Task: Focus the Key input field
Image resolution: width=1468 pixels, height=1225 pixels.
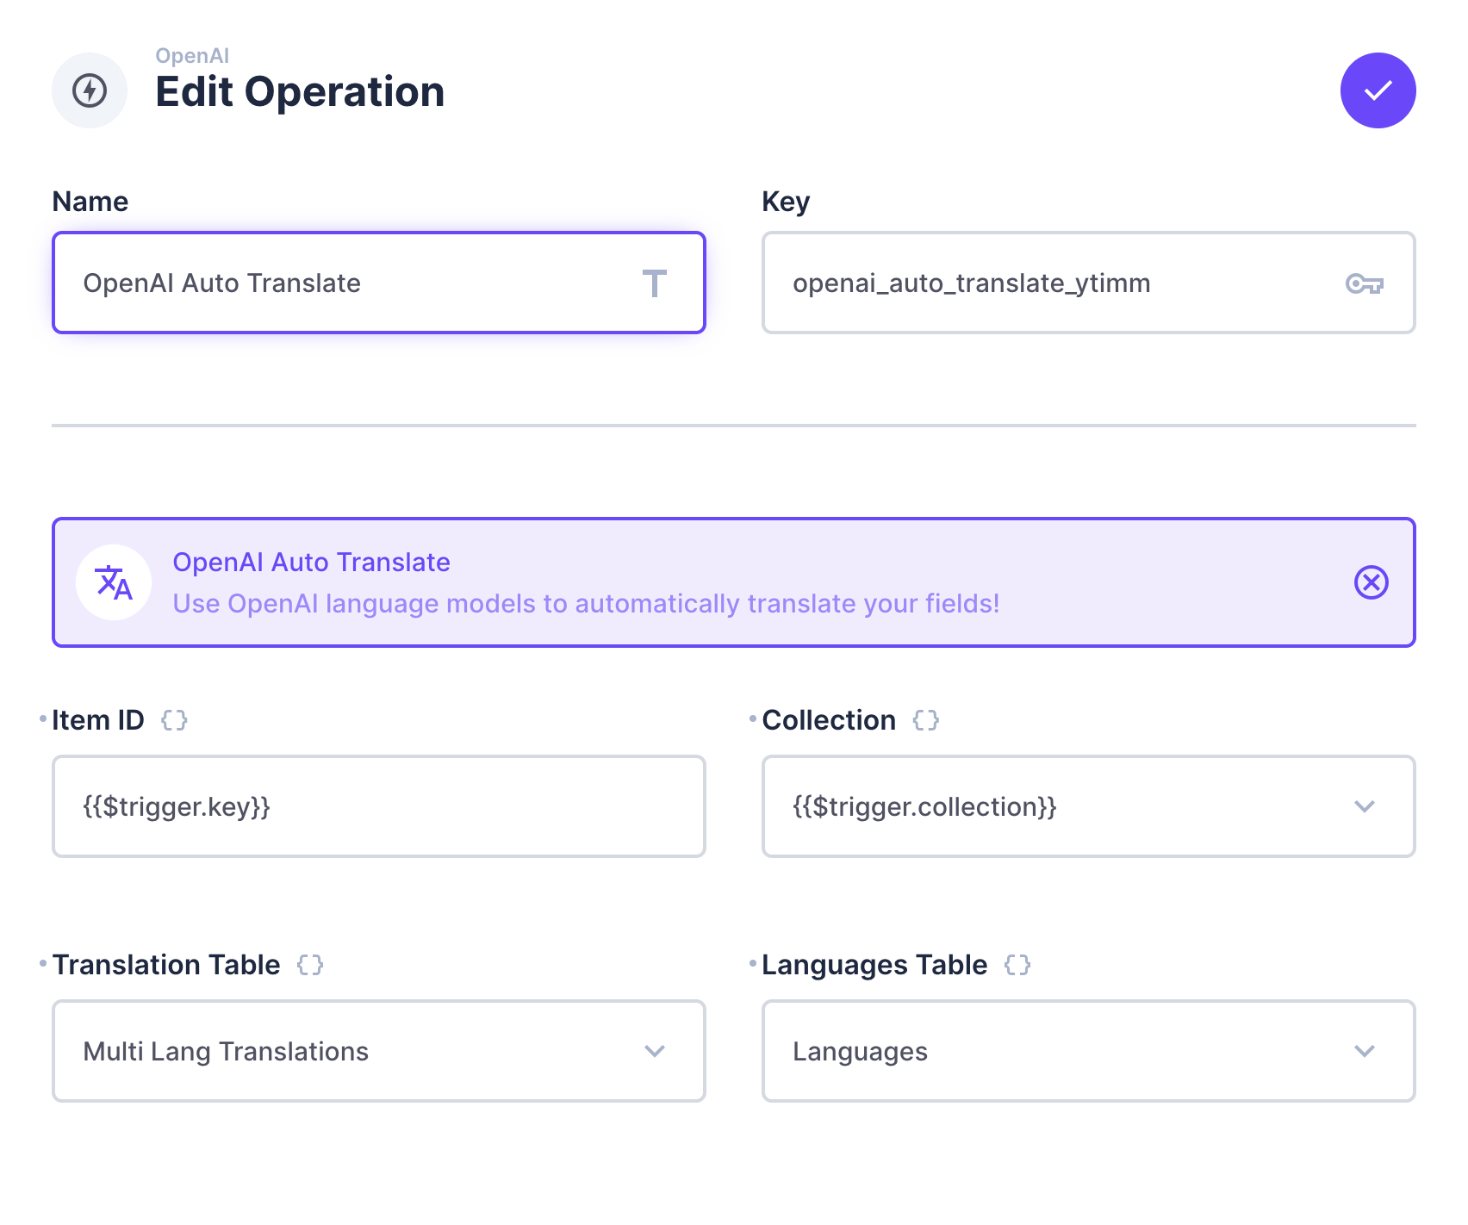Action: click(1089, 283)
